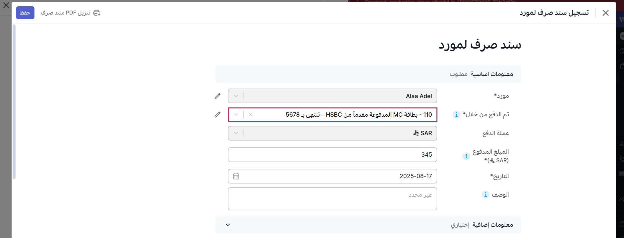Image resolution: width=624 pixels, height=238 pixels.
Task: Show info tooltip for المبلغ المدفوع
Action: 466,156
